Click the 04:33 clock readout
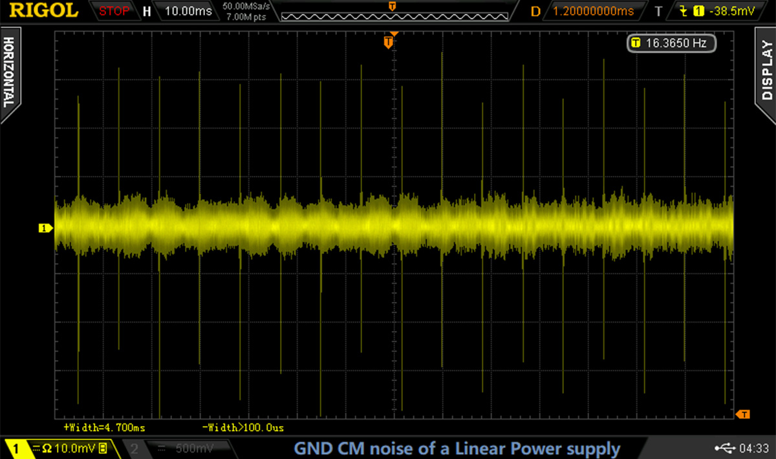Screen dimensions: 776x459 pyautogui.click(x=753, y=447)
